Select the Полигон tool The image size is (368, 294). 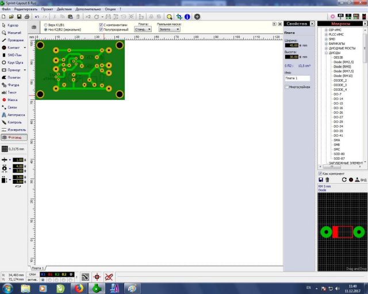click(x=13, y=77)
